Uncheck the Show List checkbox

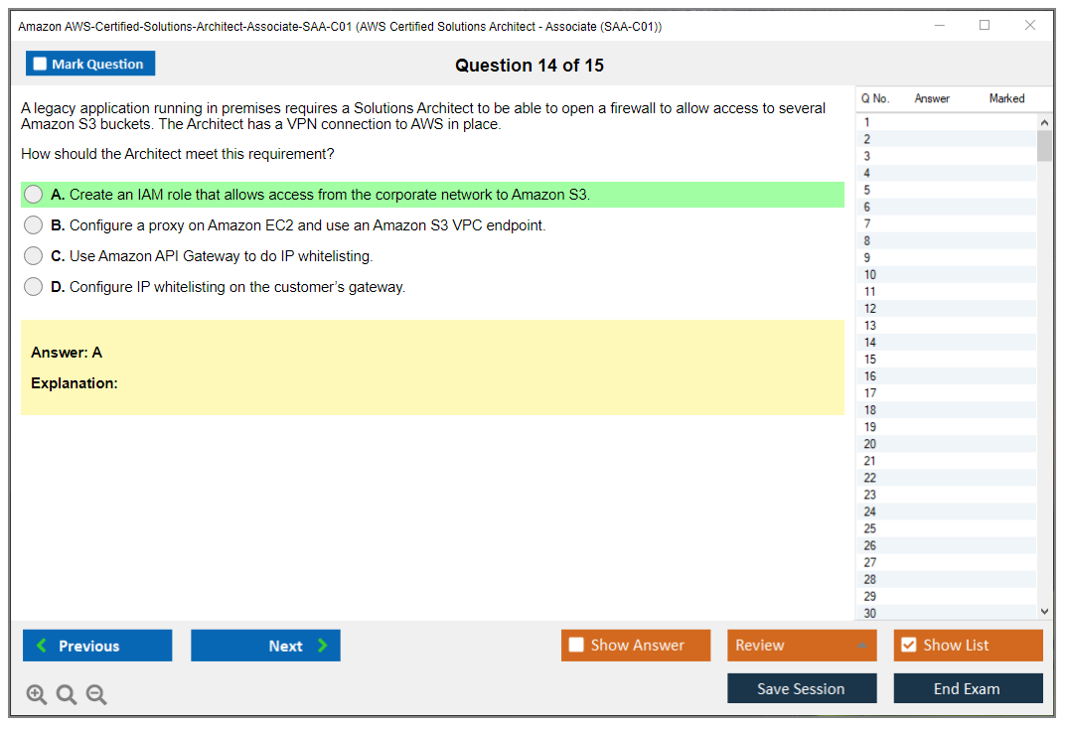coord(908,646)
